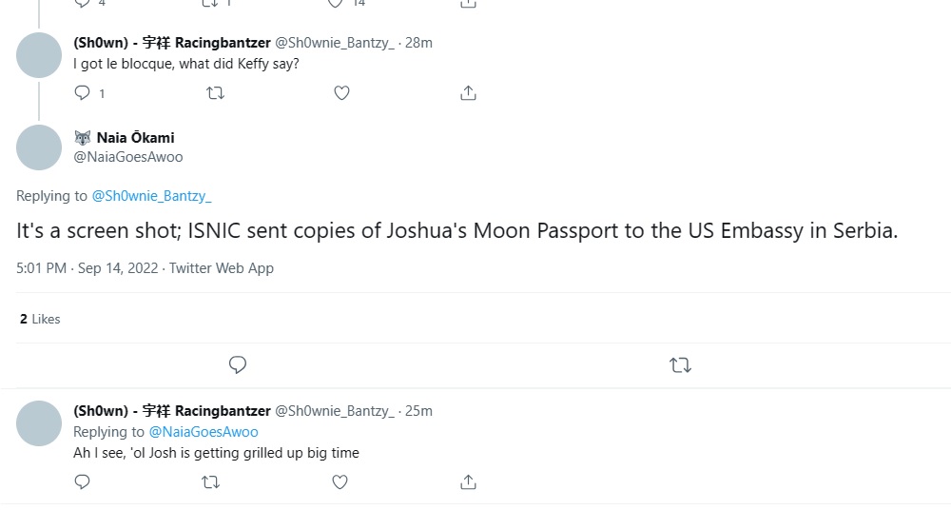Viewport: 951px width, 510px height.
Task: Click the Twitter Web App source link
Action: 222,268
